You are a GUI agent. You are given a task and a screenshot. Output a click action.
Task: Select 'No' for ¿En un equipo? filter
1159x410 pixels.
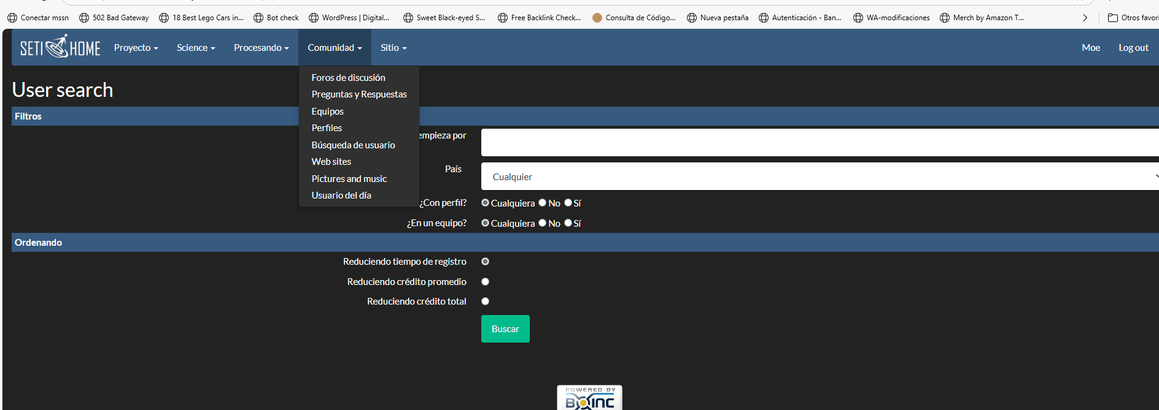[x=543, y=223]
